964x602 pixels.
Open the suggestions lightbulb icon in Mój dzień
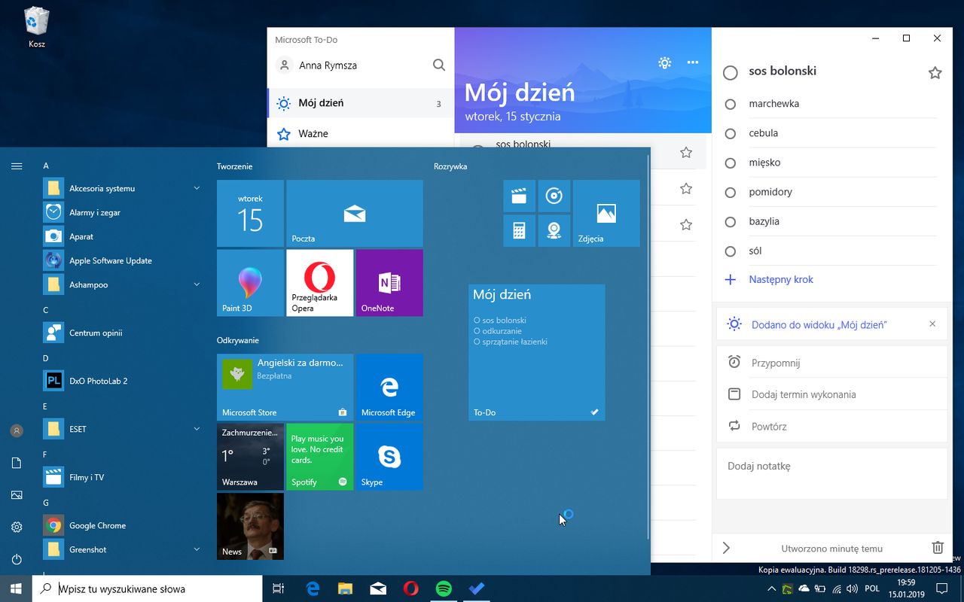click(x=664, y=63)
